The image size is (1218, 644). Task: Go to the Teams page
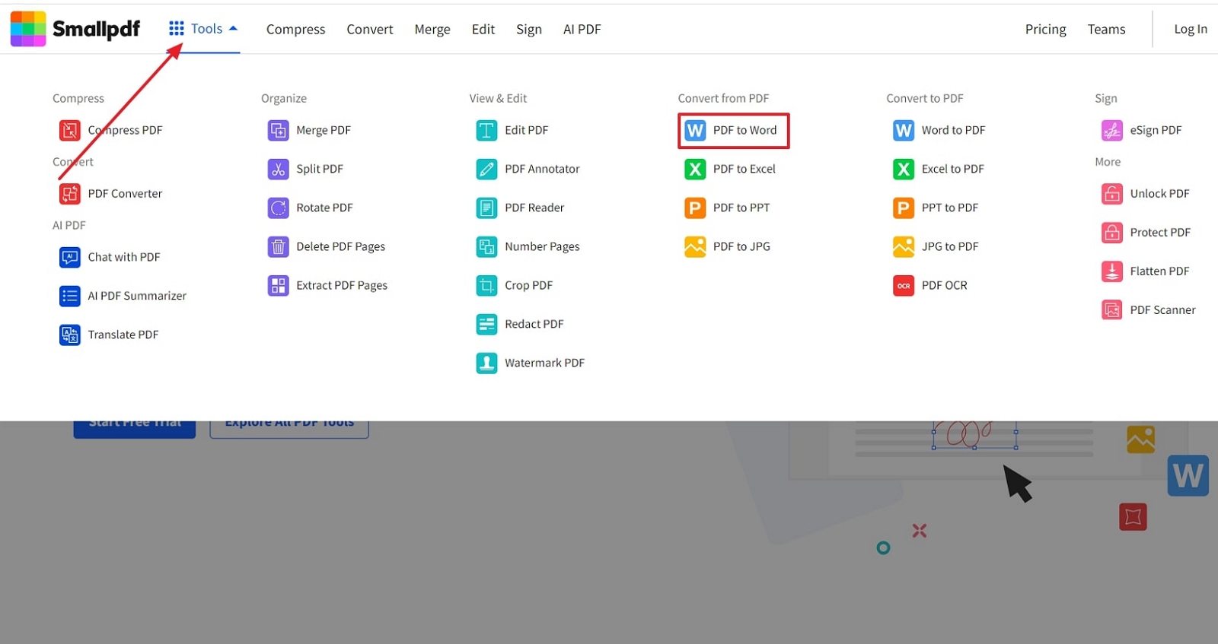1106,29
